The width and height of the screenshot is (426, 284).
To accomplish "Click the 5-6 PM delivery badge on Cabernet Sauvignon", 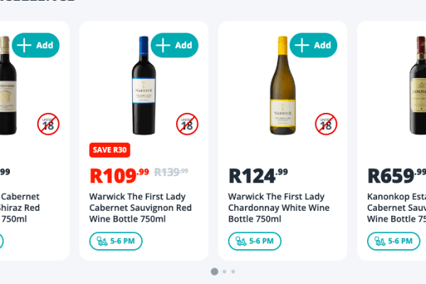I will pyautogui.click(x=116, y=241).
